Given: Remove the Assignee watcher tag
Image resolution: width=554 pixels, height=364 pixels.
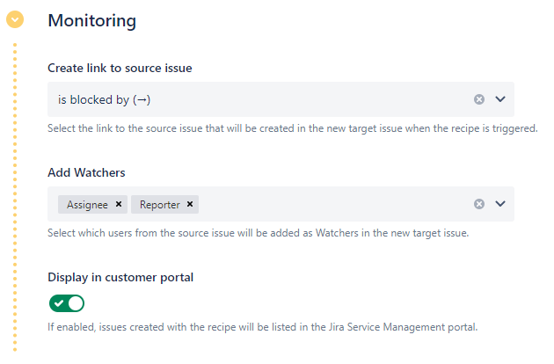Looking at the screenshot, I should (119, 204).
